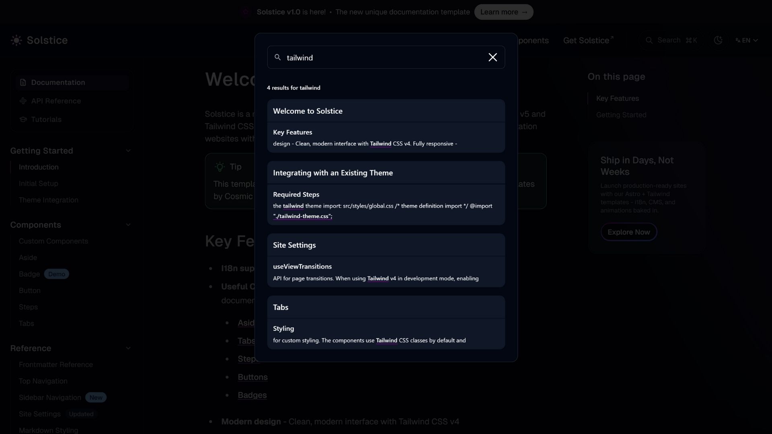Click the lightbulb Tip icon

[220, 167]
